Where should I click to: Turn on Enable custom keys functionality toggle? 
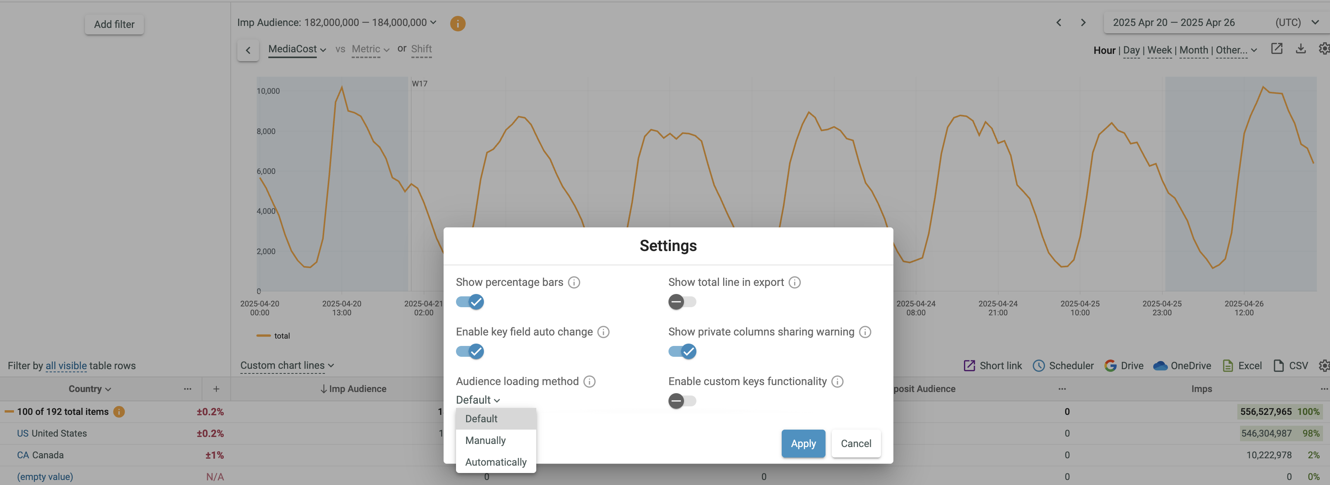click(x=682, y=401)
